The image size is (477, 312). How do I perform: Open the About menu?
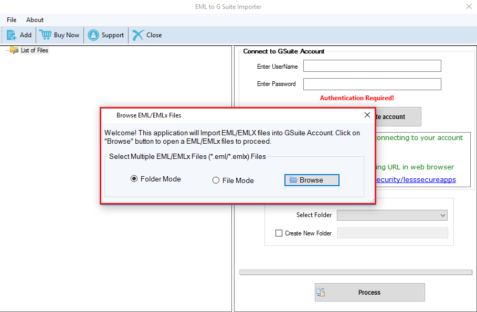(35, 20)
